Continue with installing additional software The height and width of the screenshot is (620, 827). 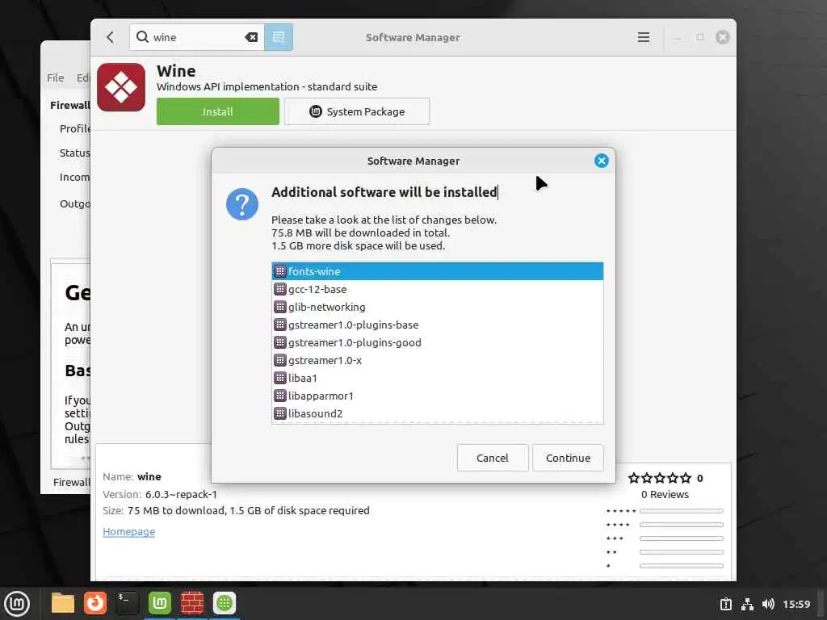click(x=568, y=458)
